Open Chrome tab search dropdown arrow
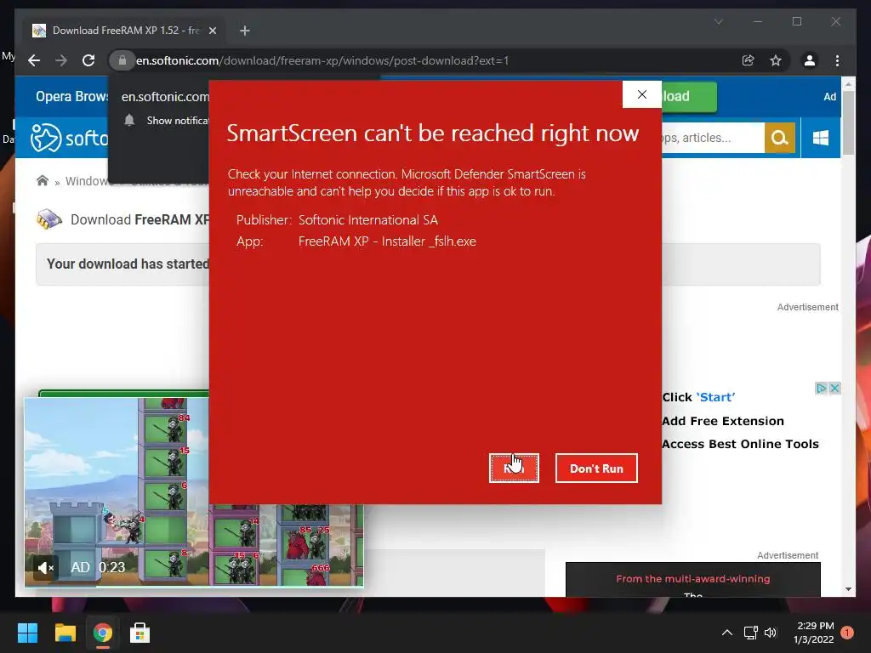Screen dimensions: 871x653 click(x=718, y=21)
